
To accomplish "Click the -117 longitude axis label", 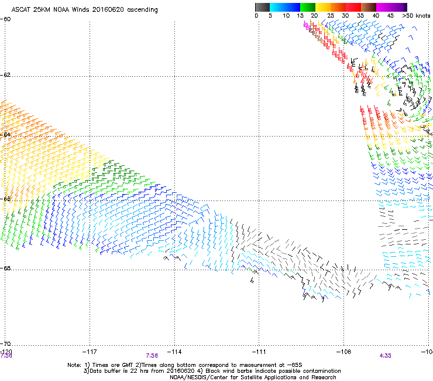I will pyautogui.click(x=90, y=352).
